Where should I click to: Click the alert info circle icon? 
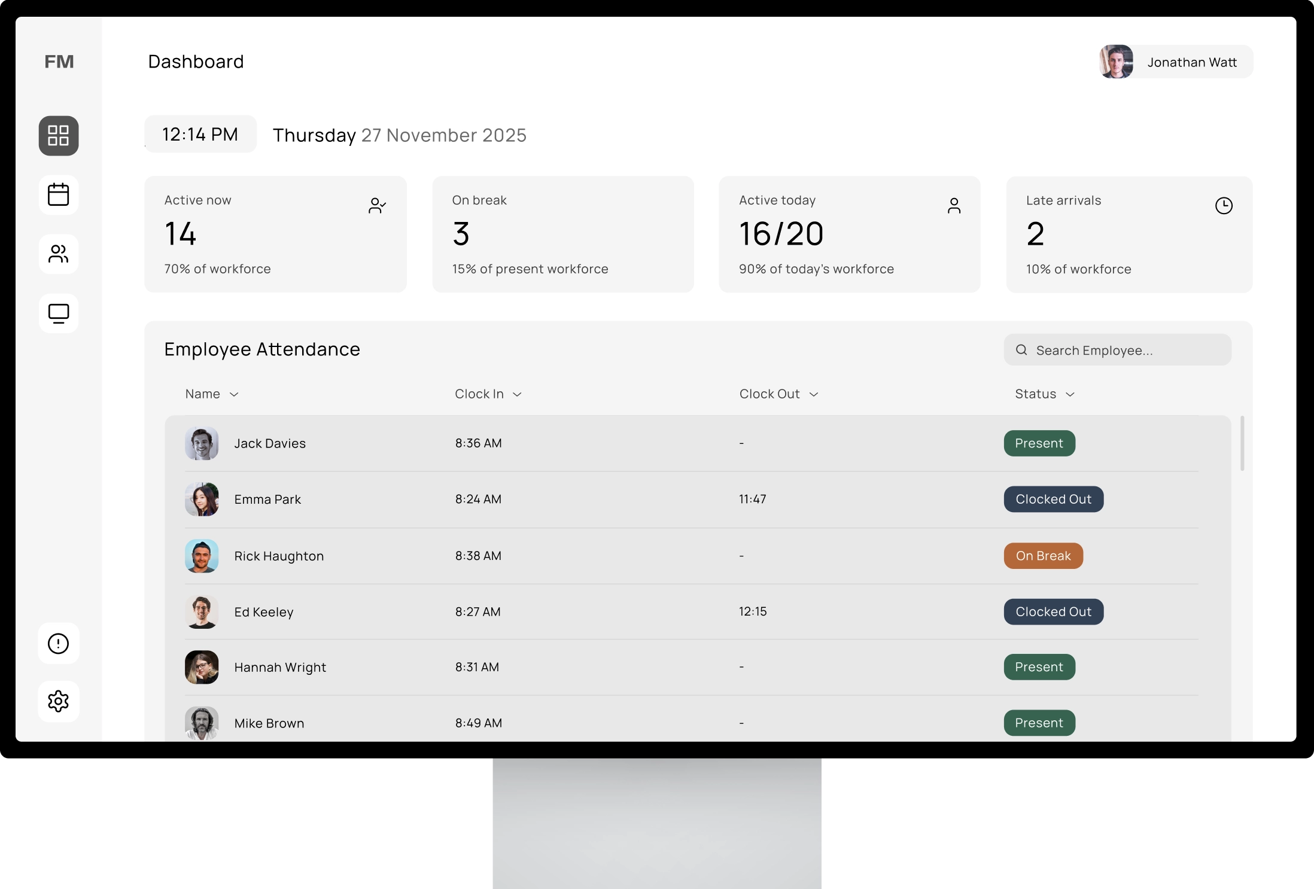[59, 644]
